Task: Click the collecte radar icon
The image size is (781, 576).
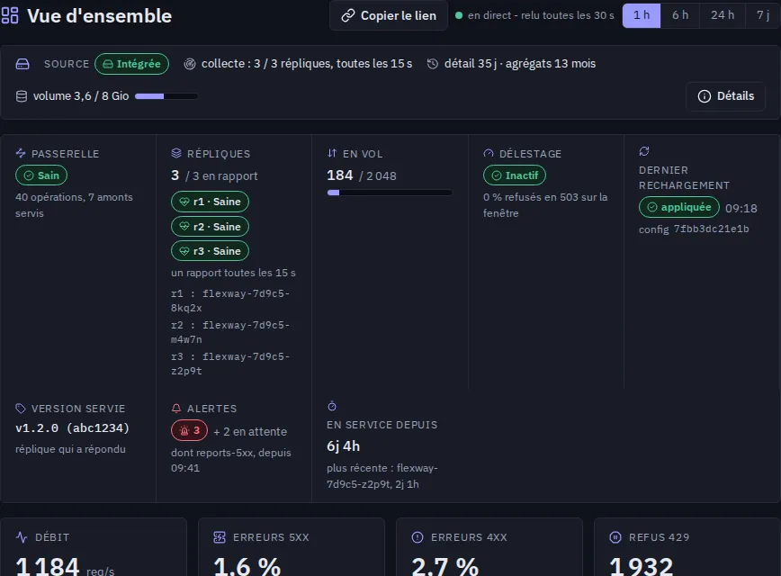Action: pyautogui.click(x=189, y=64)
